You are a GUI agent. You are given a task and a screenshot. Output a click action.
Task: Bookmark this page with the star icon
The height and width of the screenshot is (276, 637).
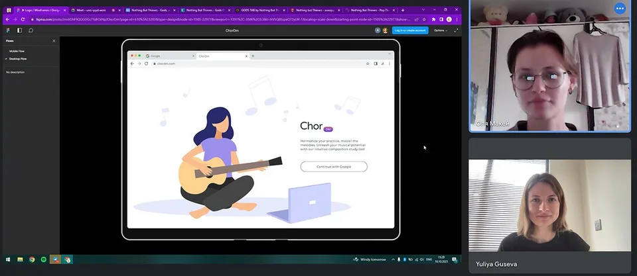pos(424,19)
